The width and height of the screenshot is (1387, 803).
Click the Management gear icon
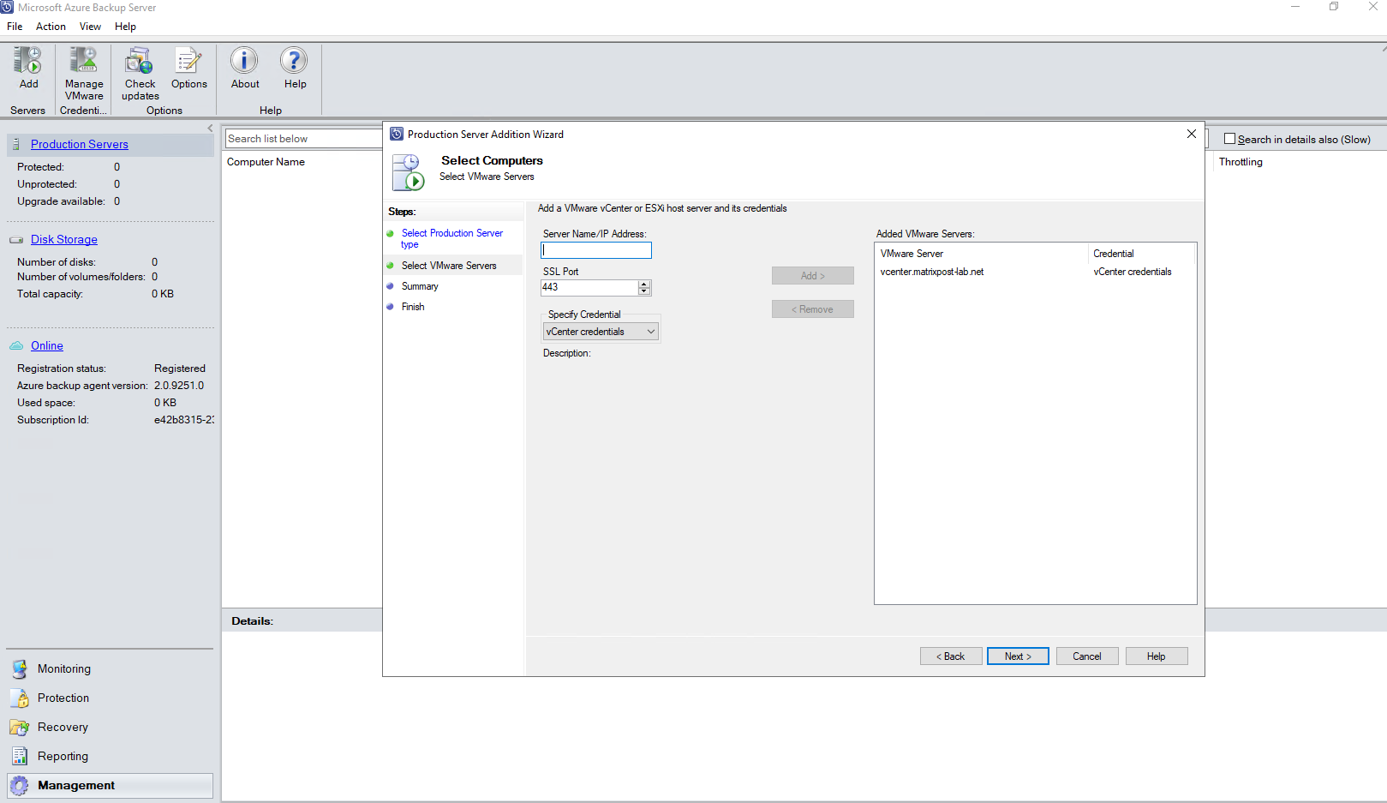20,786
